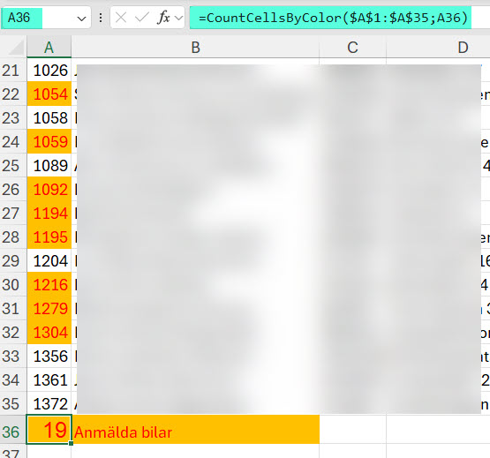This screenshot has height=458, width=490.
Task: Click the Select All corner triangle
Action: click(x=15, y=48)
